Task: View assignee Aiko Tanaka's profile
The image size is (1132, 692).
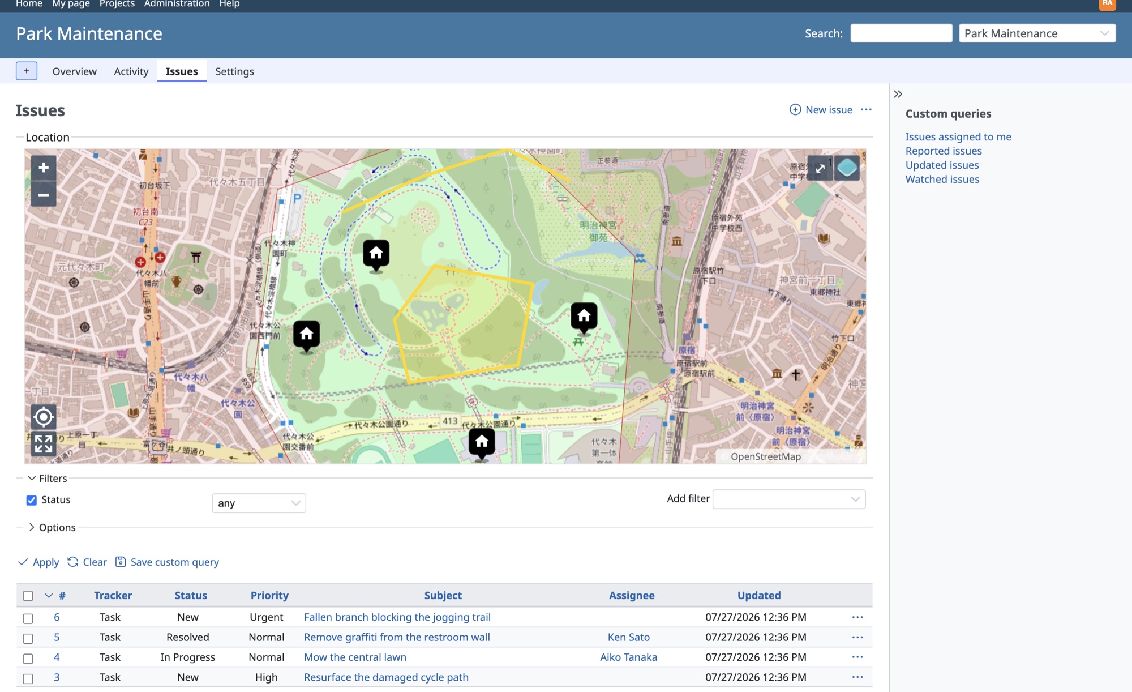Action: point(628,657)
